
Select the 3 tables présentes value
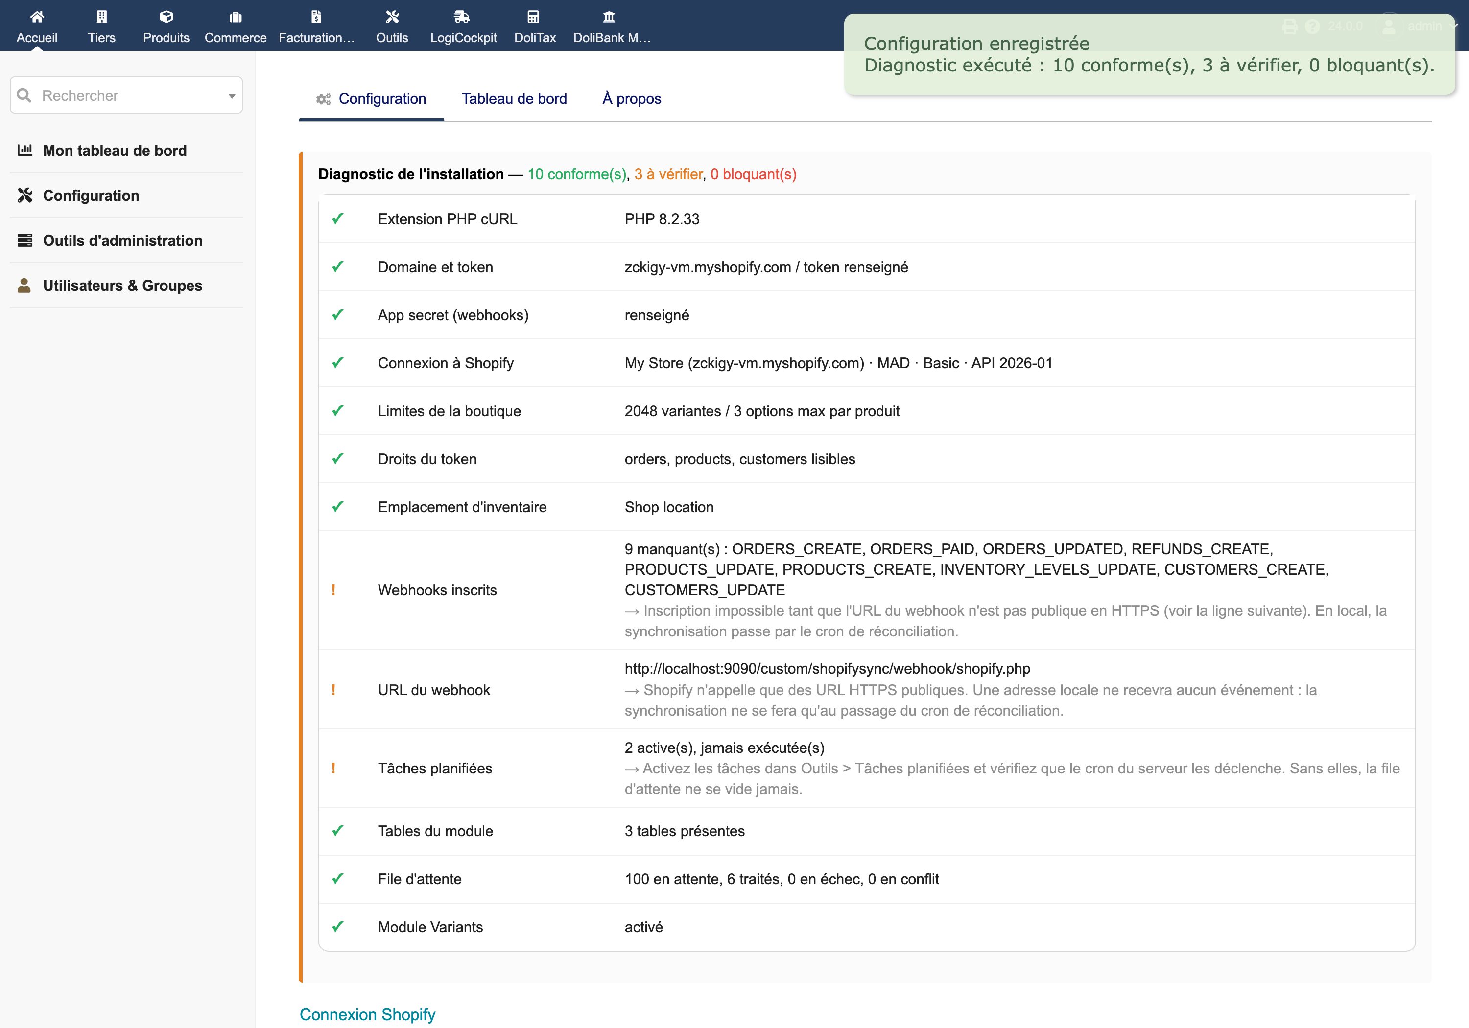pos(685,832)
